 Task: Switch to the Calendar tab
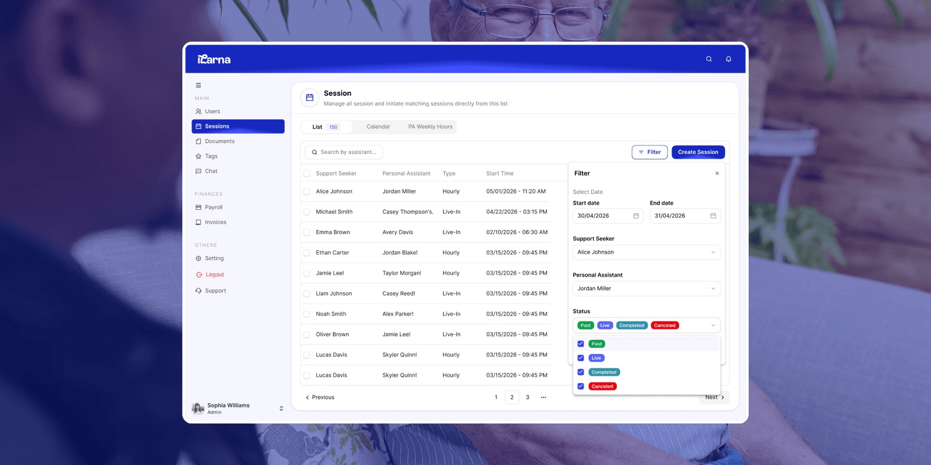[378, 127]
